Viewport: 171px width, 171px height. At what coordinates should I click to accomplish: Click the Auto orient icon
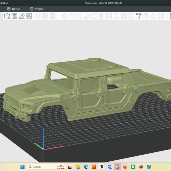click(x=22, y=16)
